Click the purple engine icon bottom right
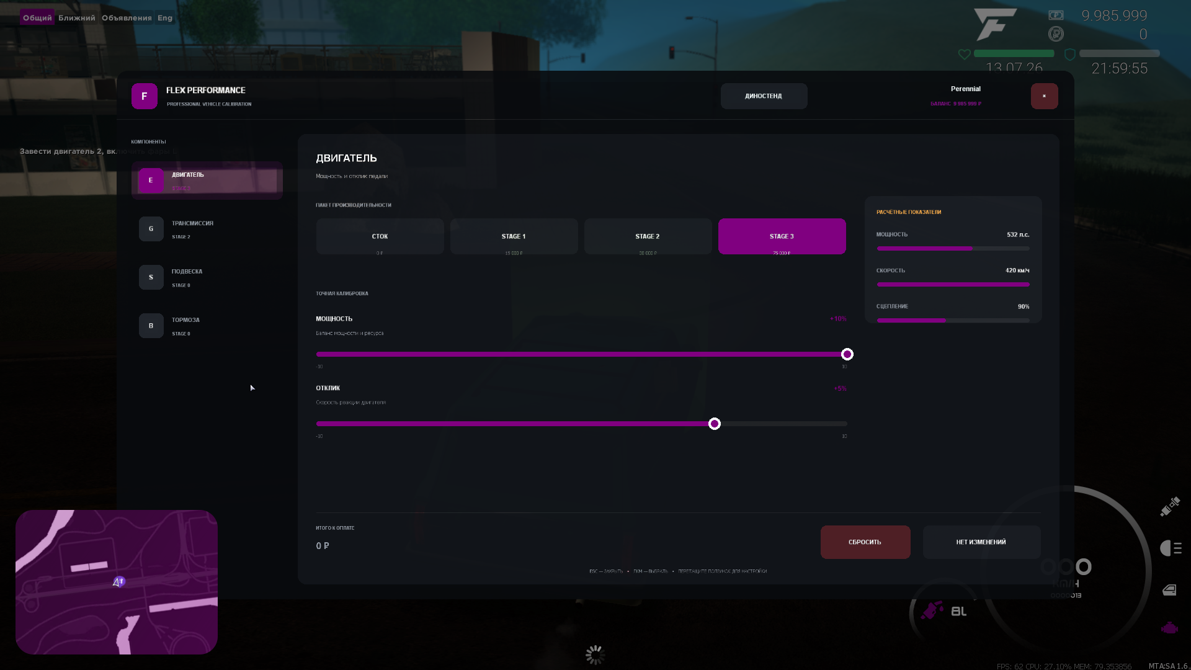 1170,628
